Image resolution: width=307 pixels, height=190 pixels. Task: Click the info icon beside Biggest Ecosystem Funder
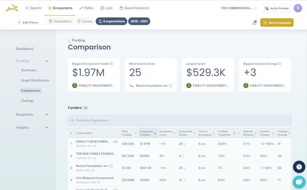click(112, 64)
